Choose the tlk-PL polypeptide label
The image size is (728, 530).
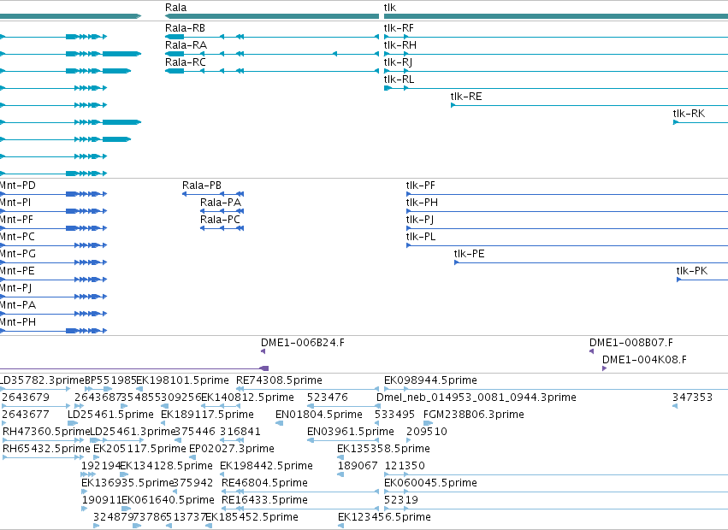click(x=421, y=237)
